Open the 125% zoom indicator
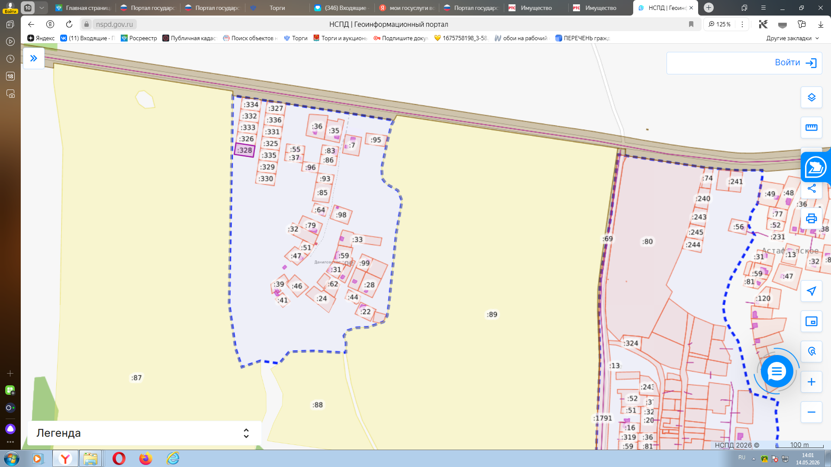Viewport: 831px width, 467px height. point(720,24)
